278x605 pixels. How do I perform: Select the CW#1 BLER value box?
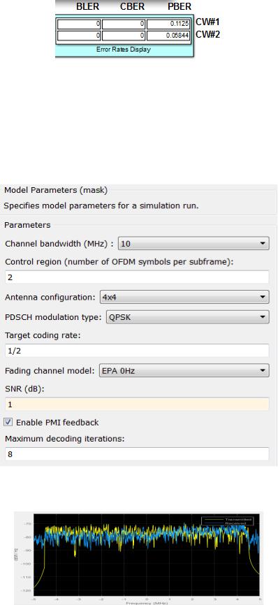pos(79,24)
